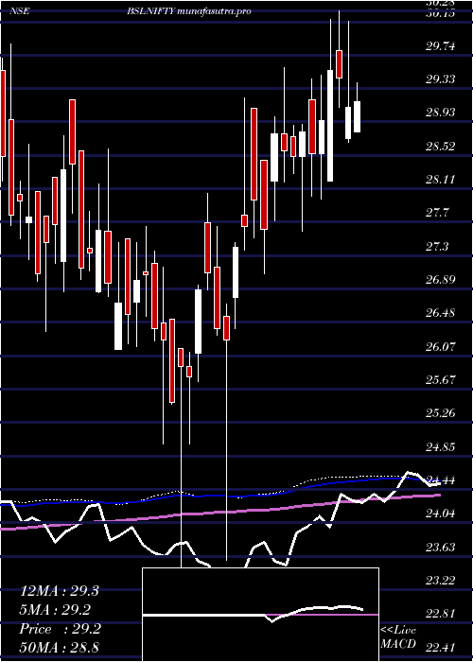Image resolution: width=473 pixels, height=662 pixels.
Task: Click the NSE exchange label
Action: coord(20,11)
